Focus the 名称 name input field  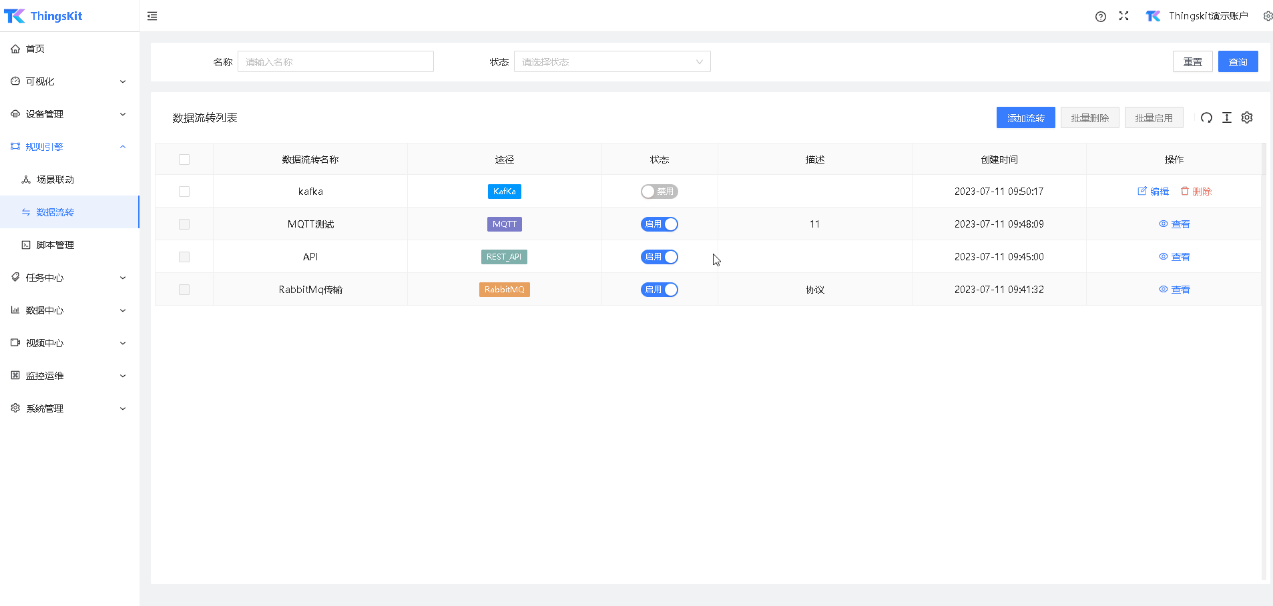pos(335,62)
